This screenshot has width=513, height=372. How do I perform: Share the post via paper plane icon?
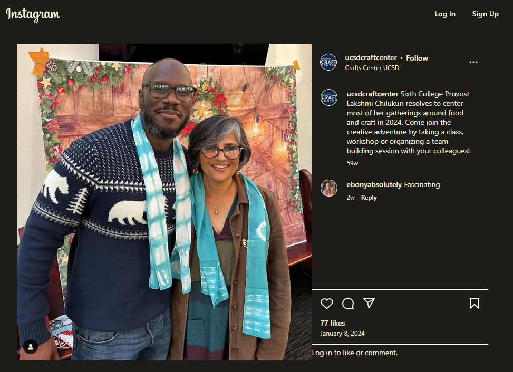pyautogui.click(x=369, y=303)
